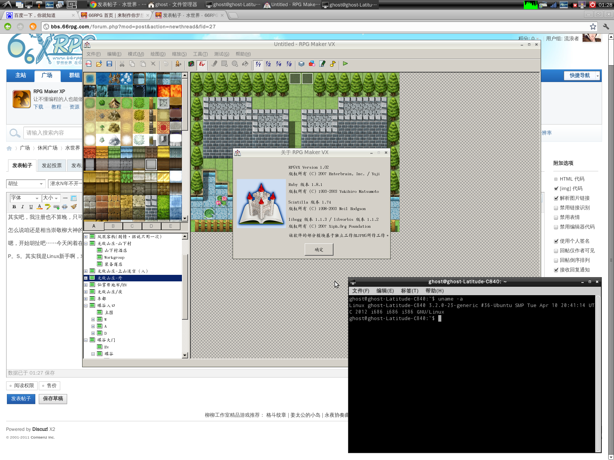
Task: Toggle 使用个人签名 checkbox
Action: [556, 241]
